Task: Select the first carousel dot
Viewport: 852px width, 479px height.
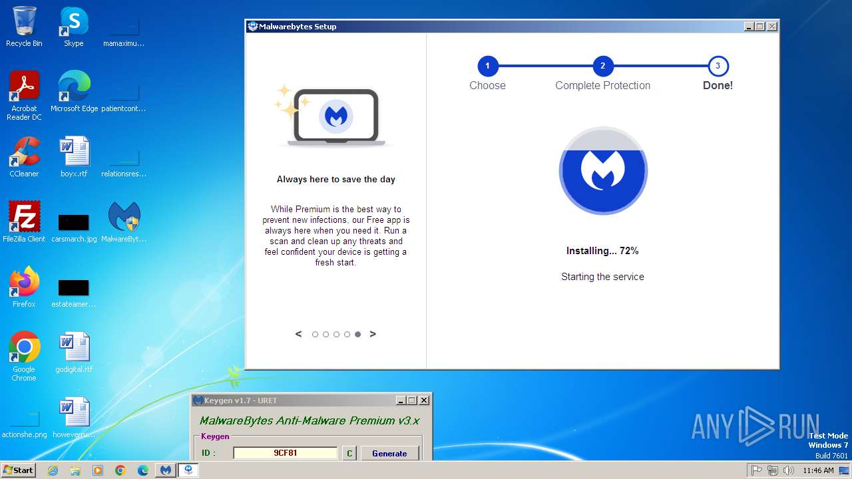Action: tap(315, 335)
